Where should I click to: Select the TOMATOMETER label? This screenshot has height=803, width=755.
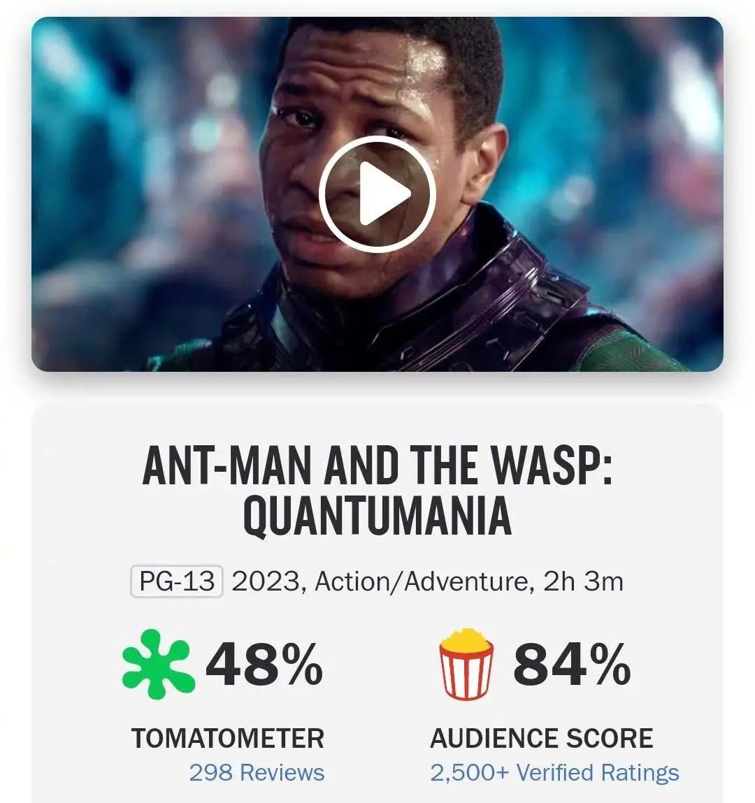click(x=228, y=739)
